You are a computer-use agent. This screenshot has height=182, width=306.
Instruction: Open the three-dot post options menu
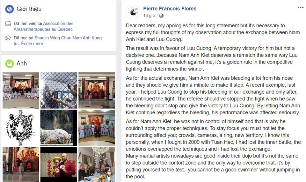[301, 7]
